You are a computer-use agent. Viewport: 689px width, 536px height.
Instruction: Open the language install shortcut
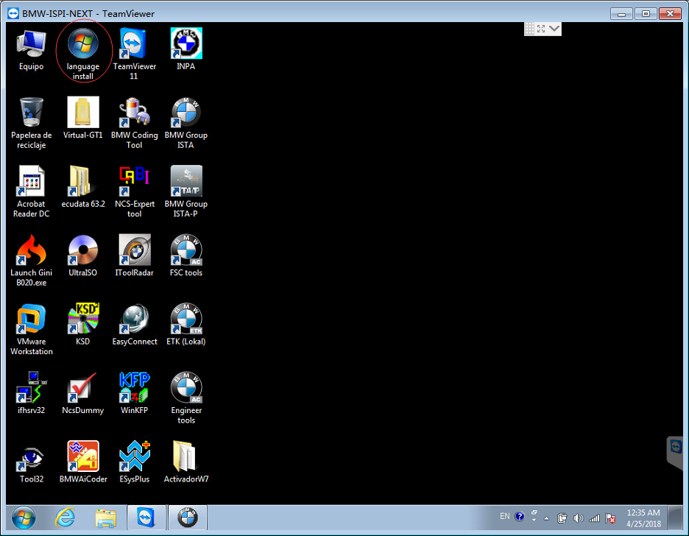[83, 54]
